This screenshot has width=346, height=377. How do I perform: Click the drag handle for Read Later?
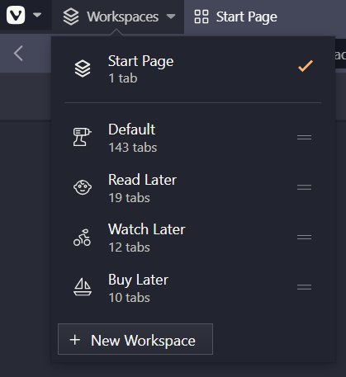(x=304, y=187)
